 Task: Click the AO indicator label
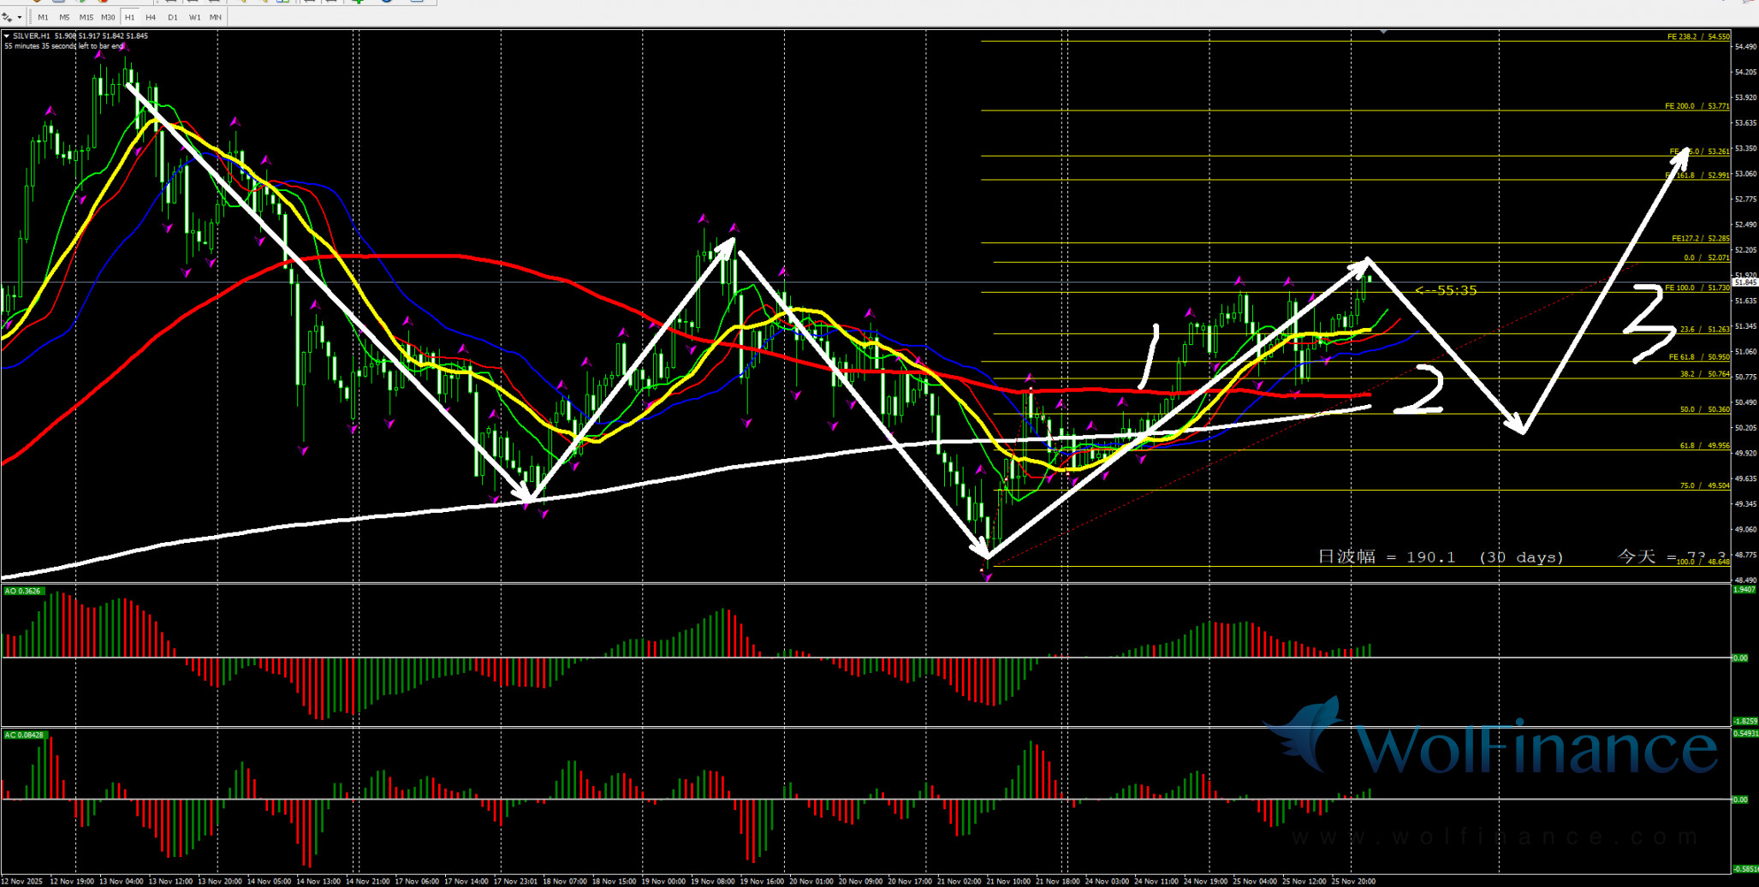[22, 591]
